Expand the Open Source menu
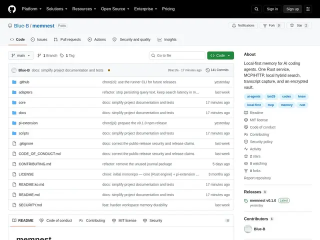 115,9
